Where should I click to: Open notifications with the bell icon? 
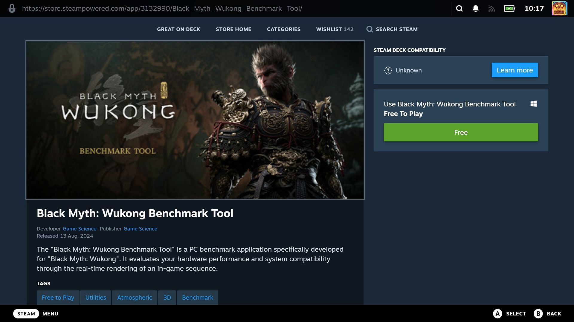475,8
